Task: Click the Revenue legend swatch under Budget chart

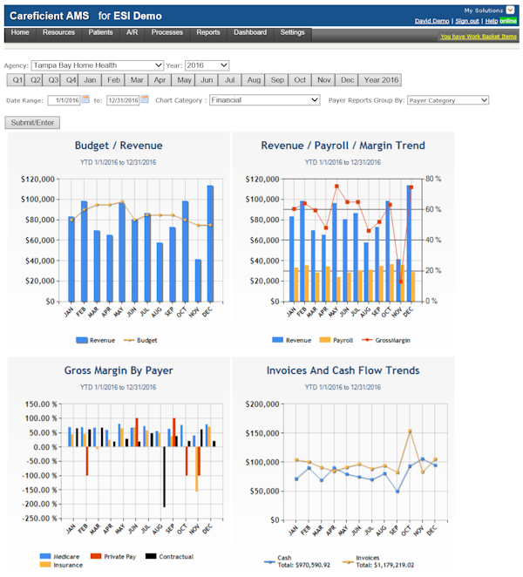Action: tap(82, 340)
